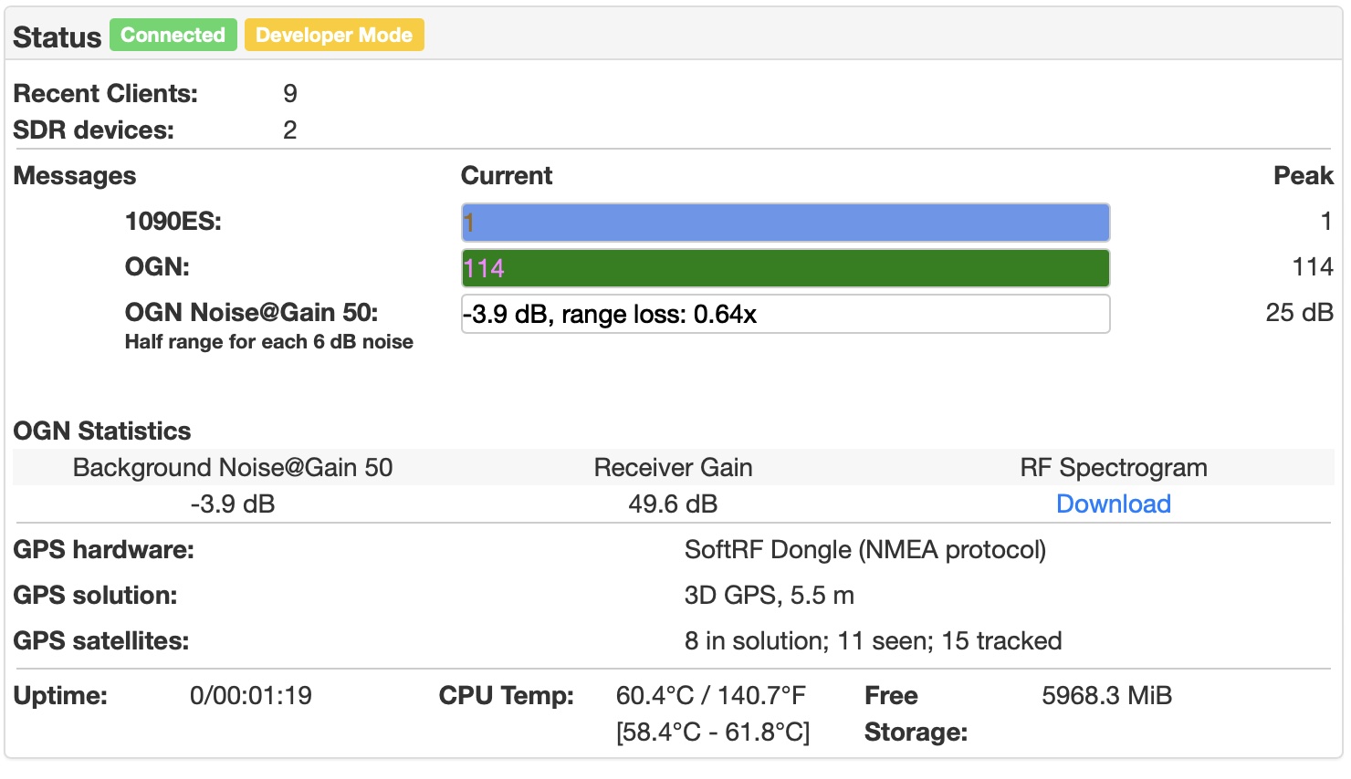The height and width of the screenshot is (779, 1351).
Task: Click the Background Noise@Gain 50 column header
Action: 233,467
